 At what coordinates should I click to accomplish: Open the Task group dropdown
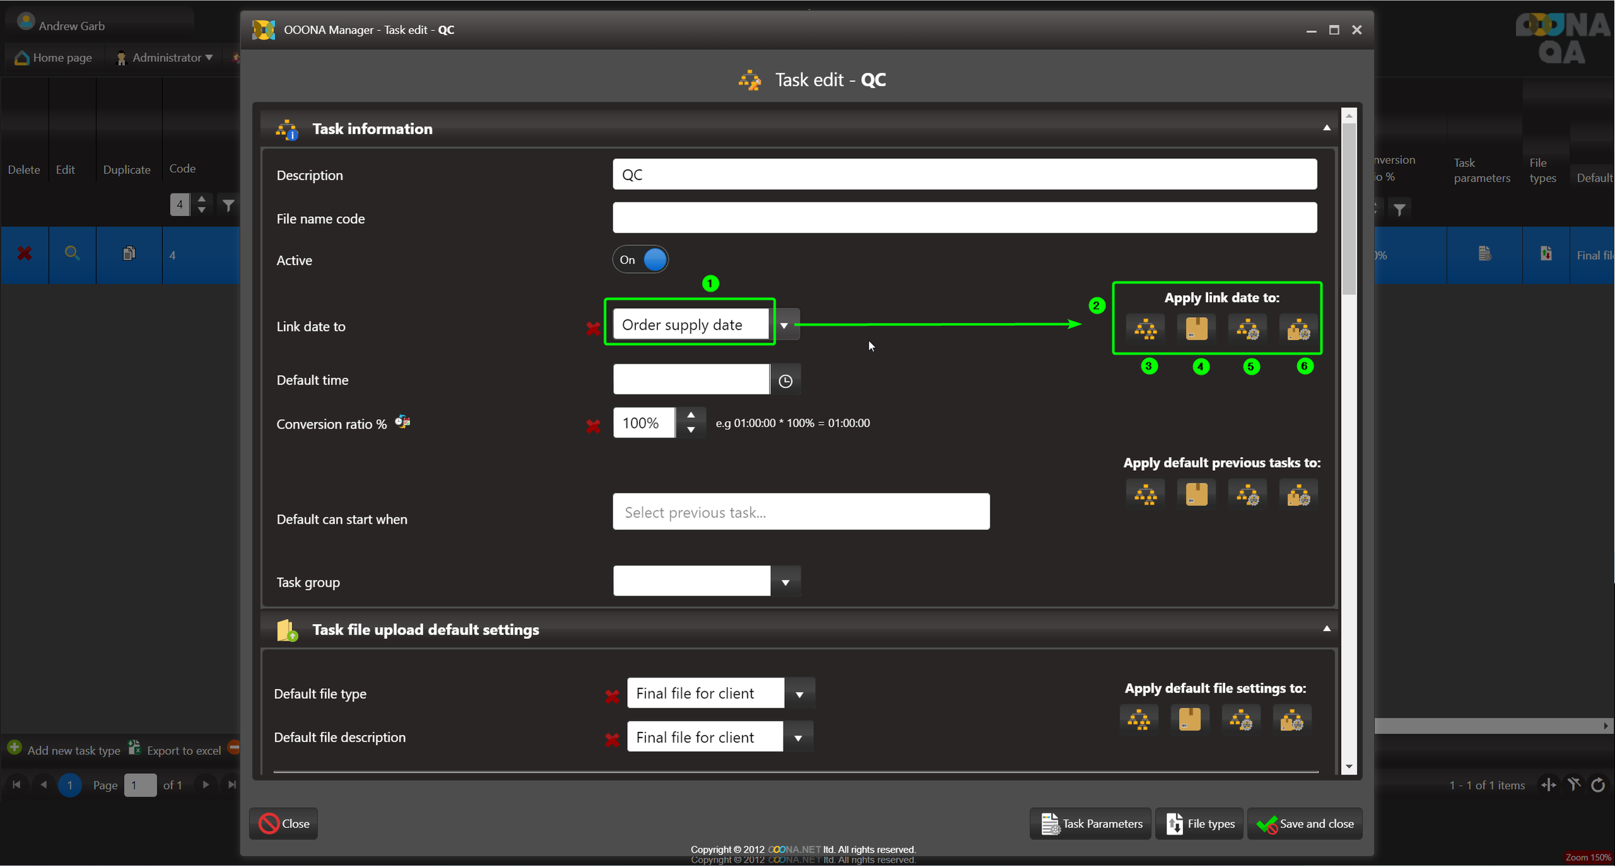point(785,582)
